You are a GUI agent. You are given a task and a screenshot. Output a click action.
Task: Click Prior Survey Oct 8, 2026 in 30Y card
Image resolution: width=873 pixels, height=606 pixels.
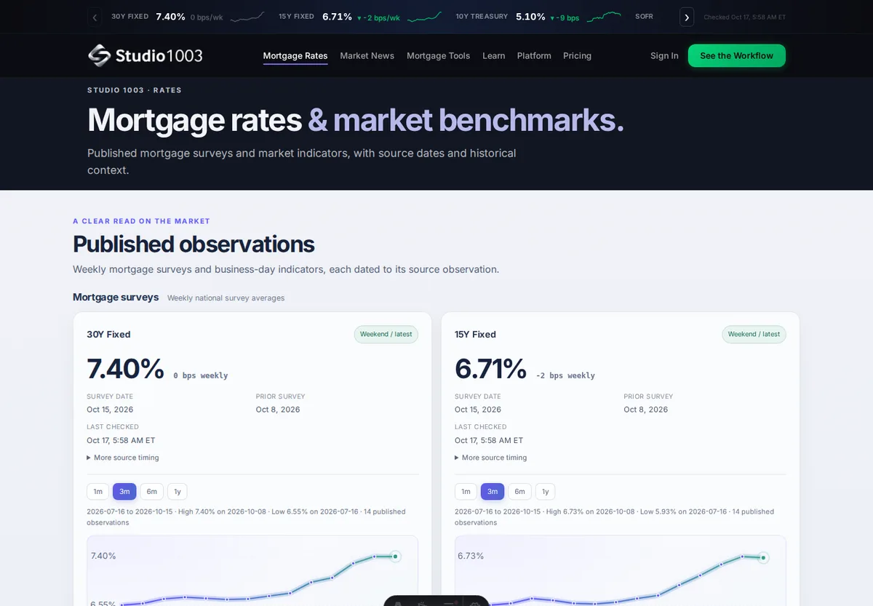281,403
